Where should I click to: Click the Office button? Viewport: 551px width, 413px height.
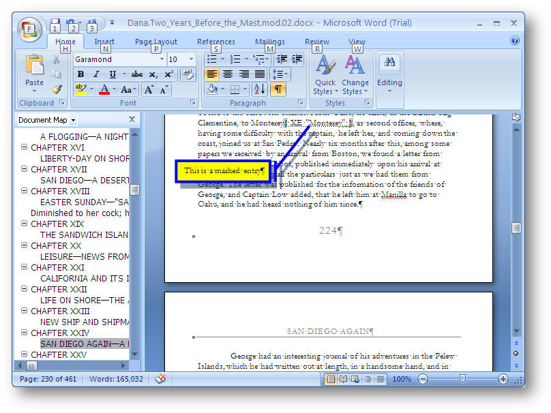[29, 29]
